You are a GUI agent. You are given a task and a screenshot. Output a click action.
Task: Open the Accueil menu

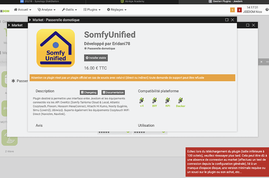23,10
